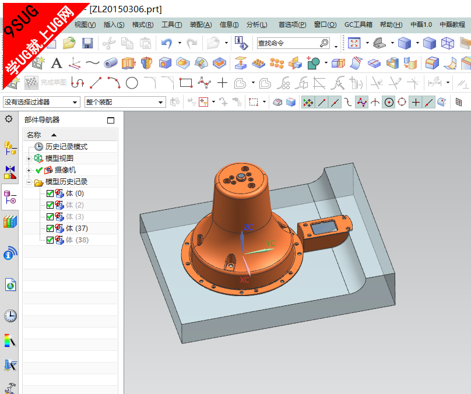
Task: Click the revolve feature icon
Action: (x=146, y=63)
